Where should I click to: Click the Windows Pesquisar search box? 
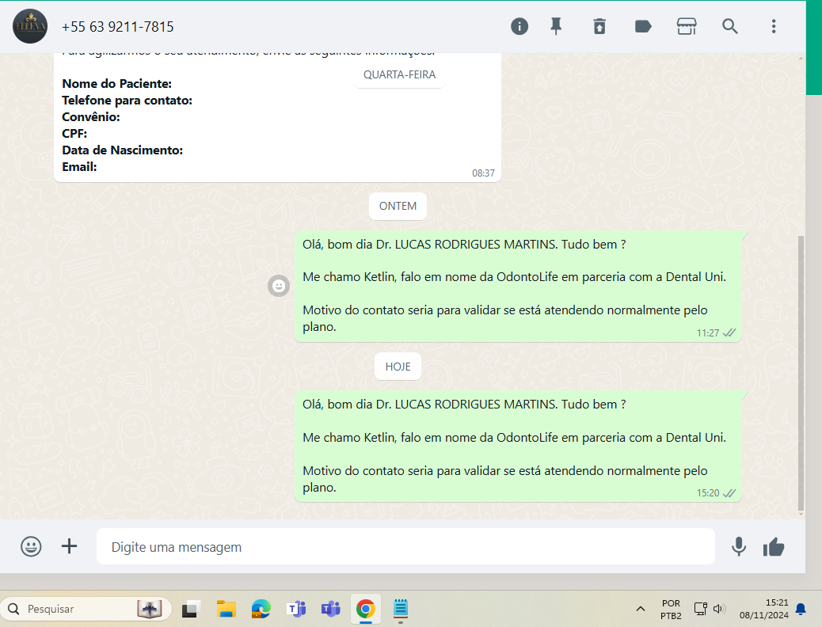pos(86,609)
